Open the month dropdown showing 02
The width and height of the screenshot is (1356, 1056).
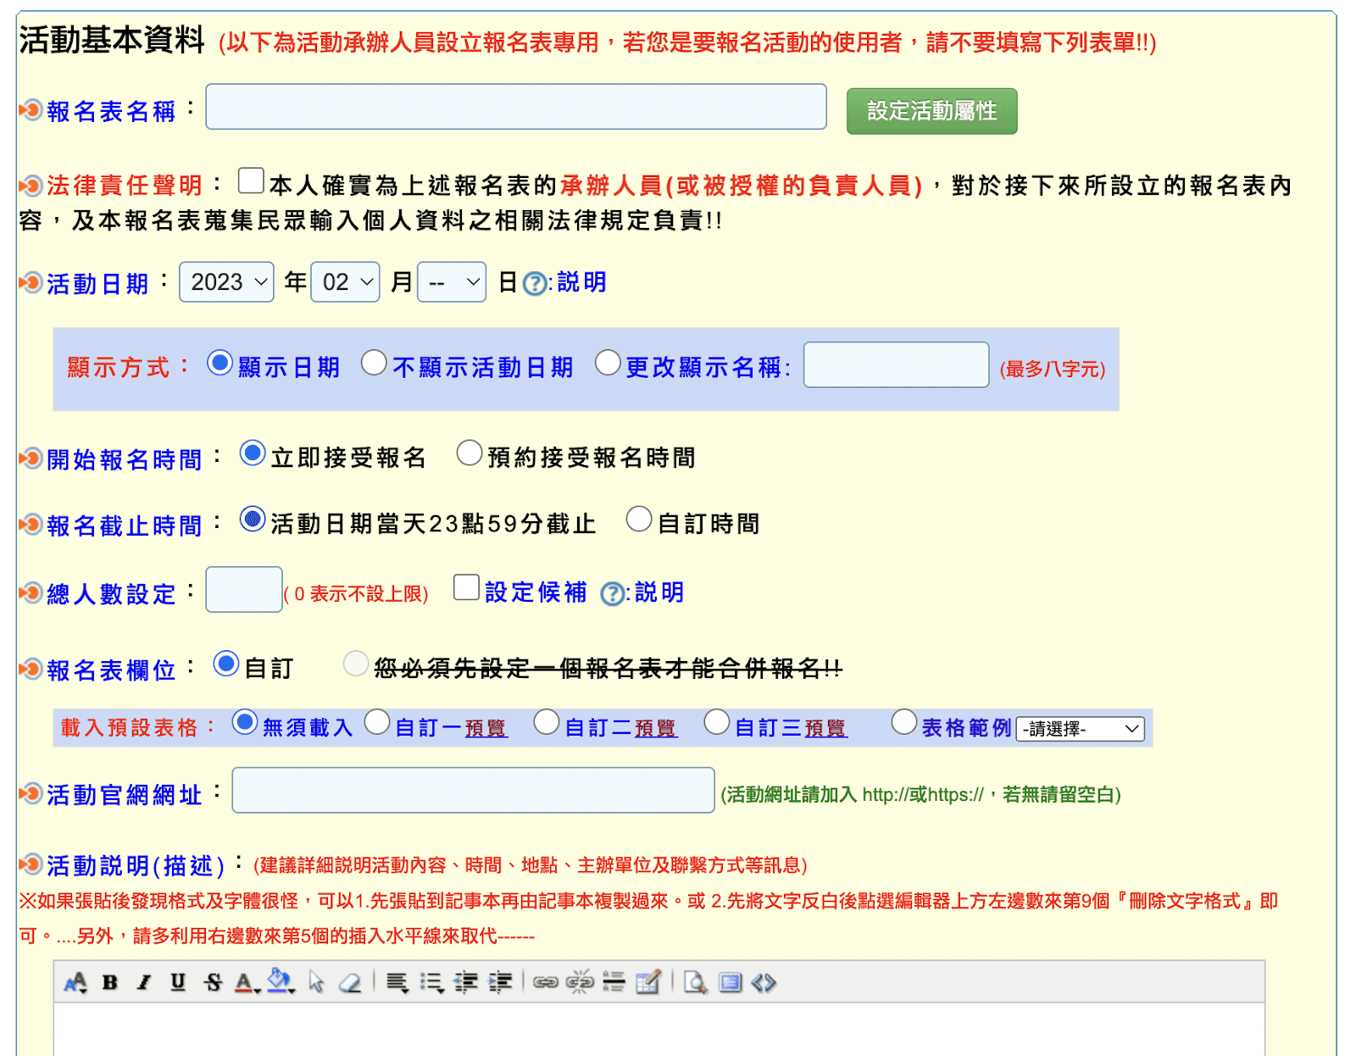tap(346, 282)
